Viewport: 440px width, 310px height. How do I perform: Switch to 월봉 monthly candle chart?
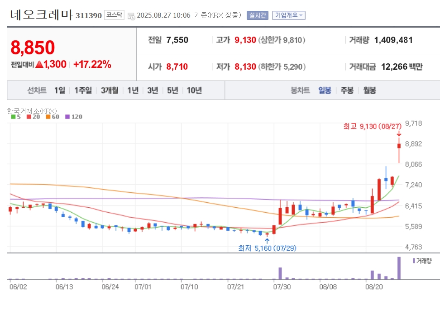click(x=369, y=91)
